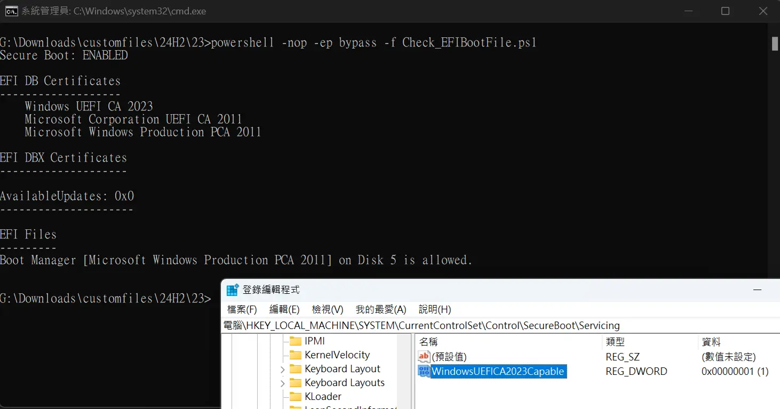Click the folder icon beside Keyboard Layout

[x=296, y=369]
